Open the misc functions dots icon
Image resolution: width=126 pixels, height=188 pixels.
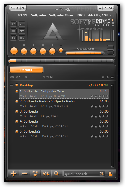click(x=35, y=174)
